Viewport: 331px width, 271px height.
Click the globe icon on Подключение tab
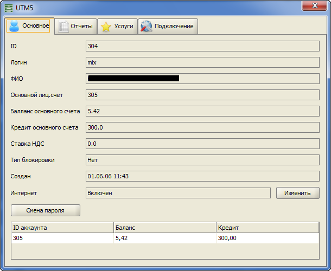(x=146, y=27)
